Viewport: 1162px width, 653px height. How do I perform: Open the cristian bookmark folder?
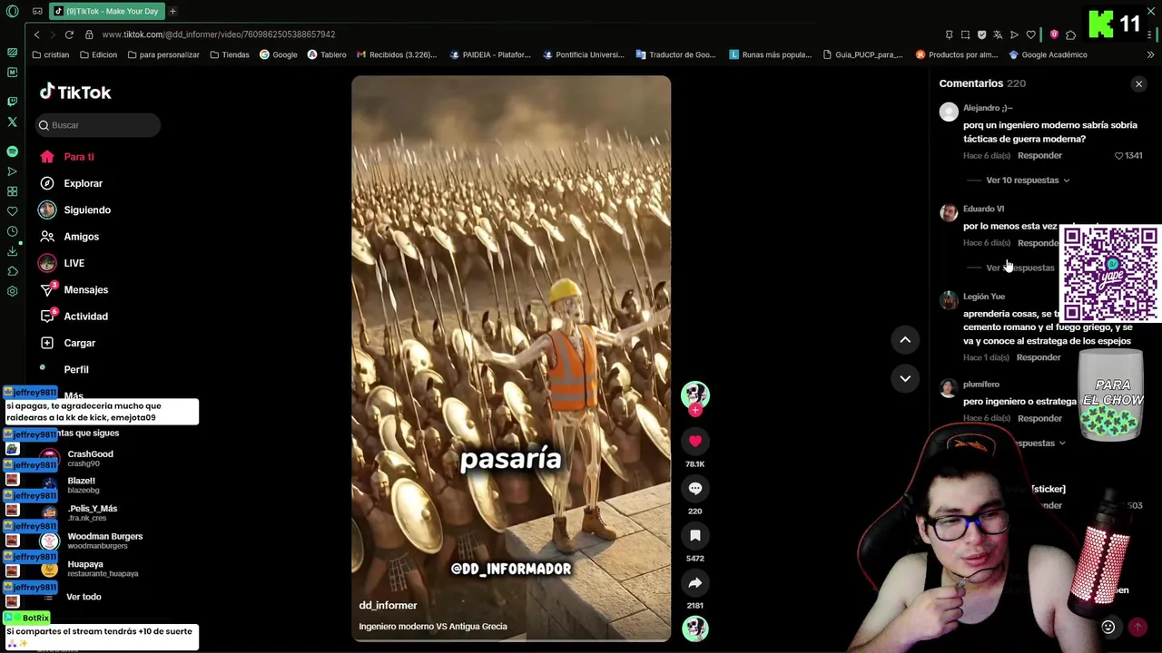pos(50,54)
